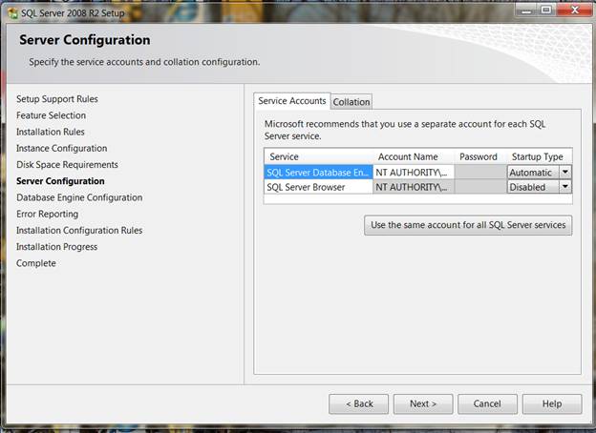The height and width of the screenshot is (433, 596).
Task: Click Password field for Database Engine
Action: [480, 173]
